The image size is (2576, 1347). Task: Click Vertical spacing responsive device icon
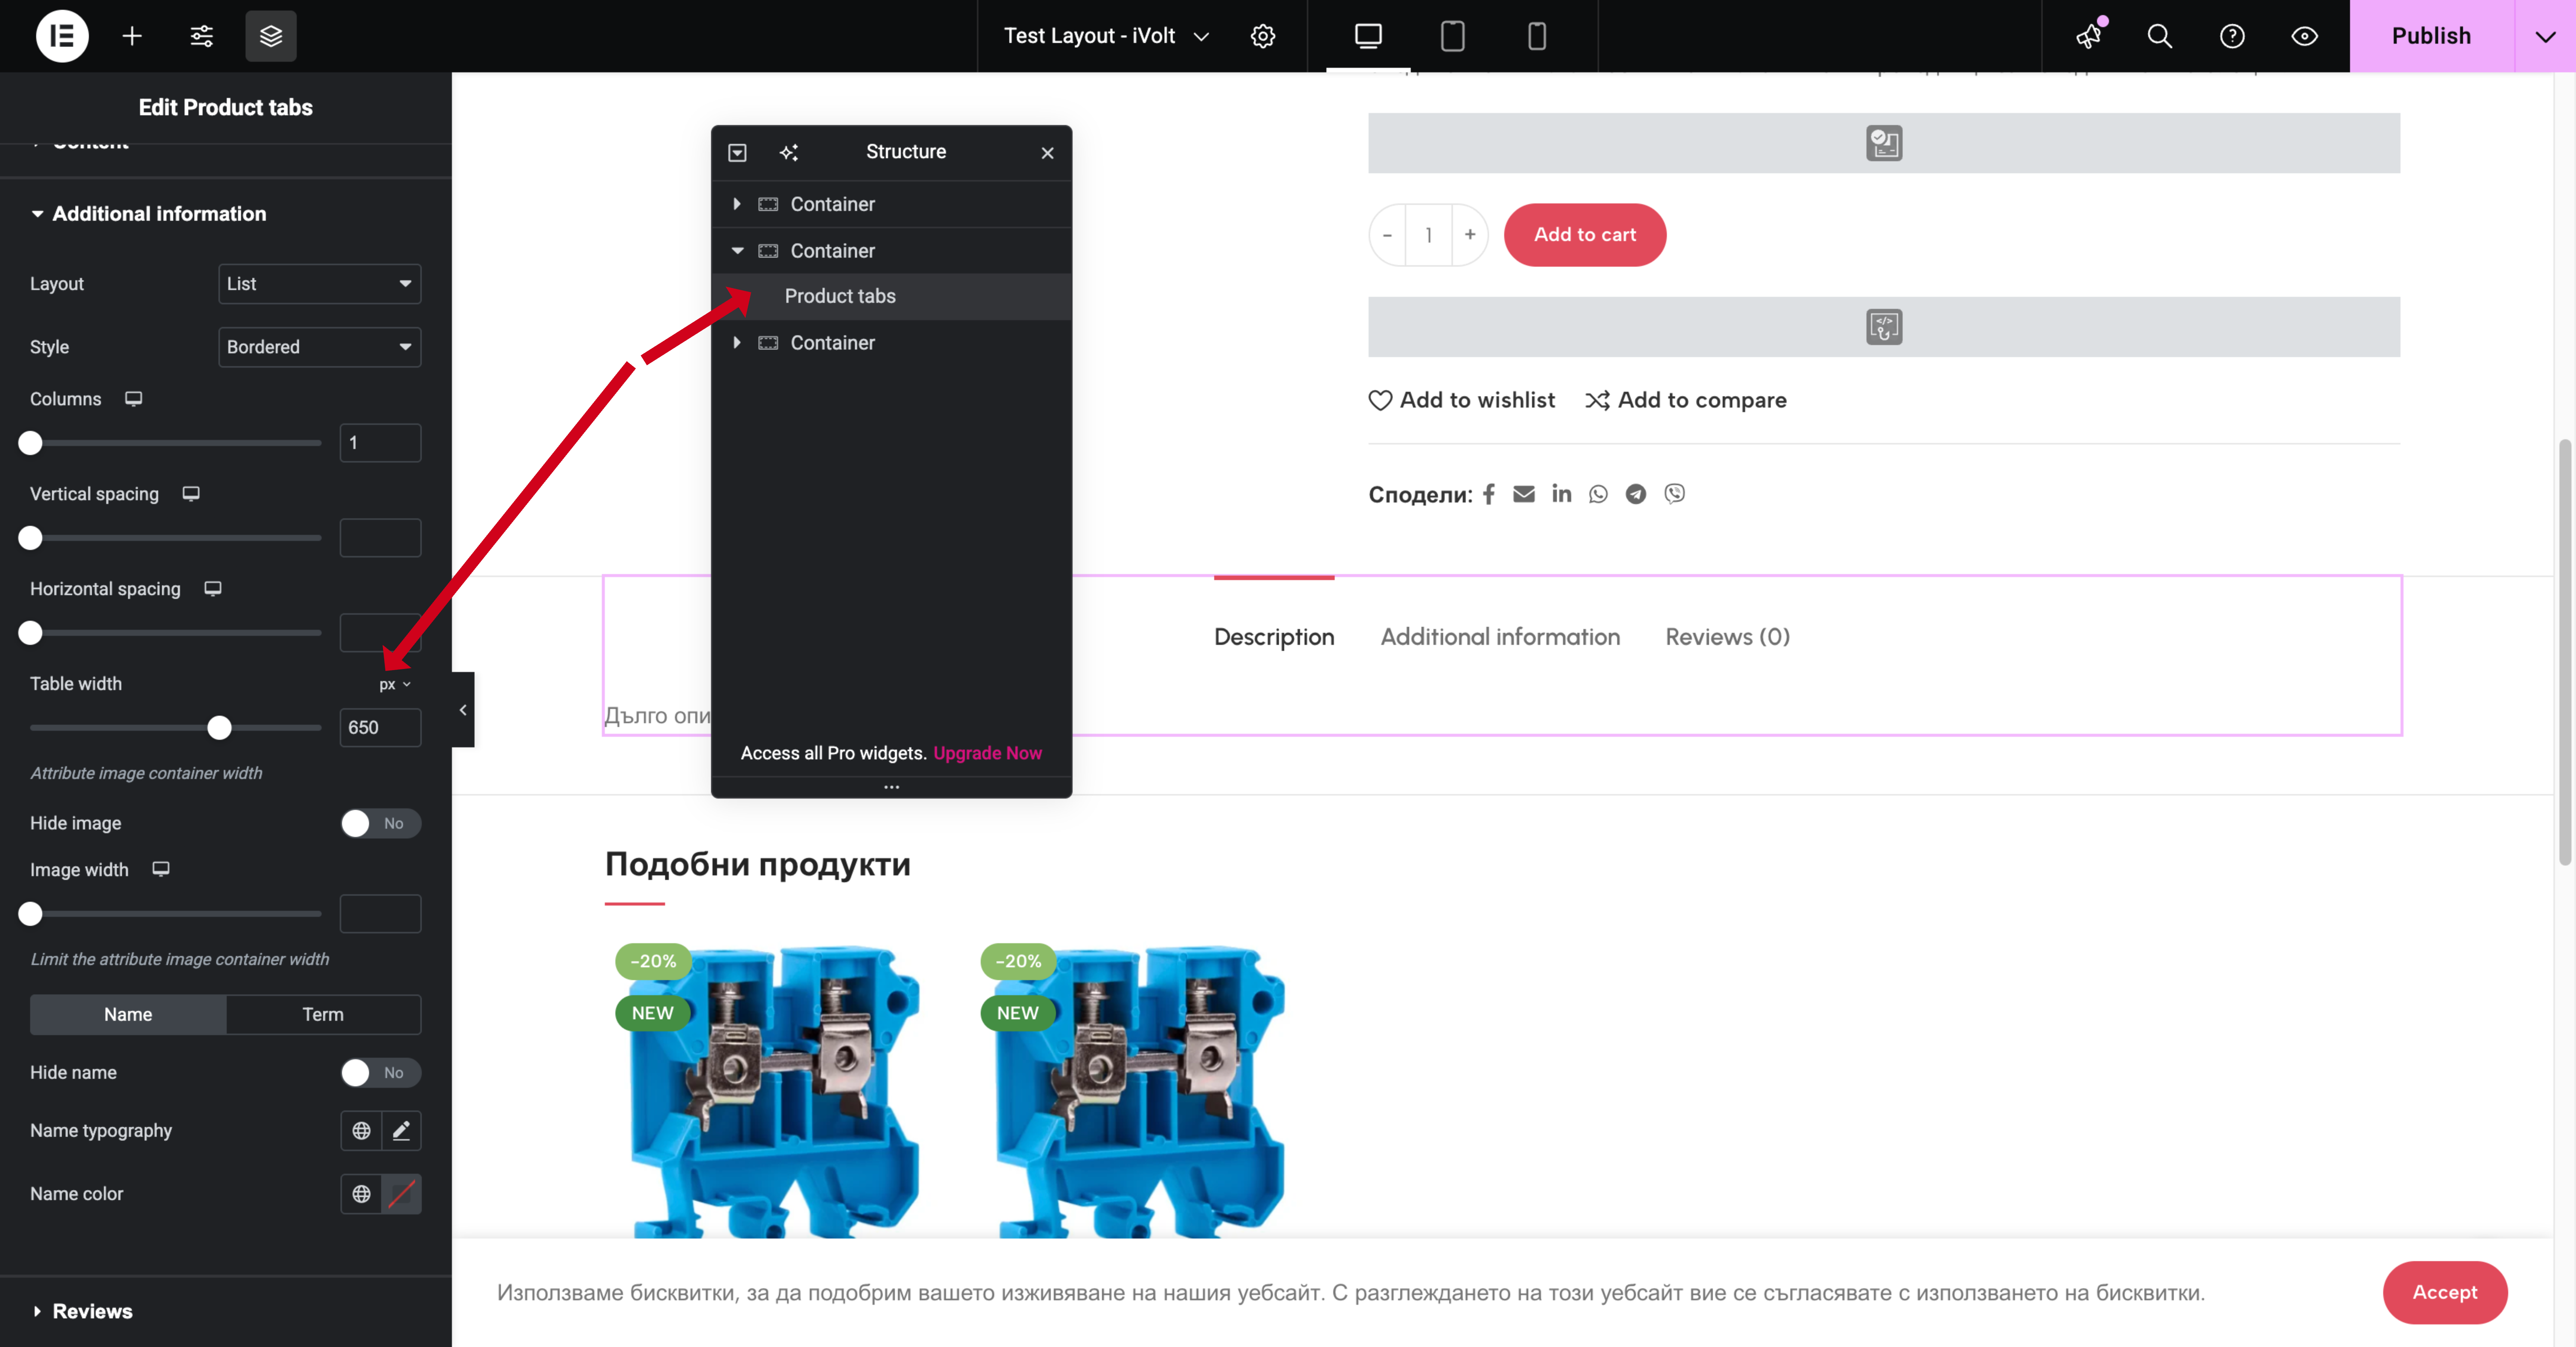(191, 493)
